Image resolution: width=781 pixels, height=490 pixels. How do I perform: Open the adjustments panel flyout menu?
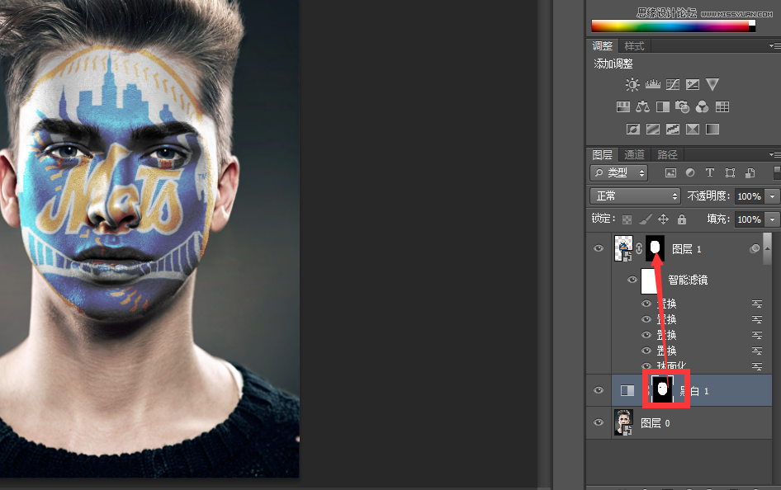click(775, 45)
